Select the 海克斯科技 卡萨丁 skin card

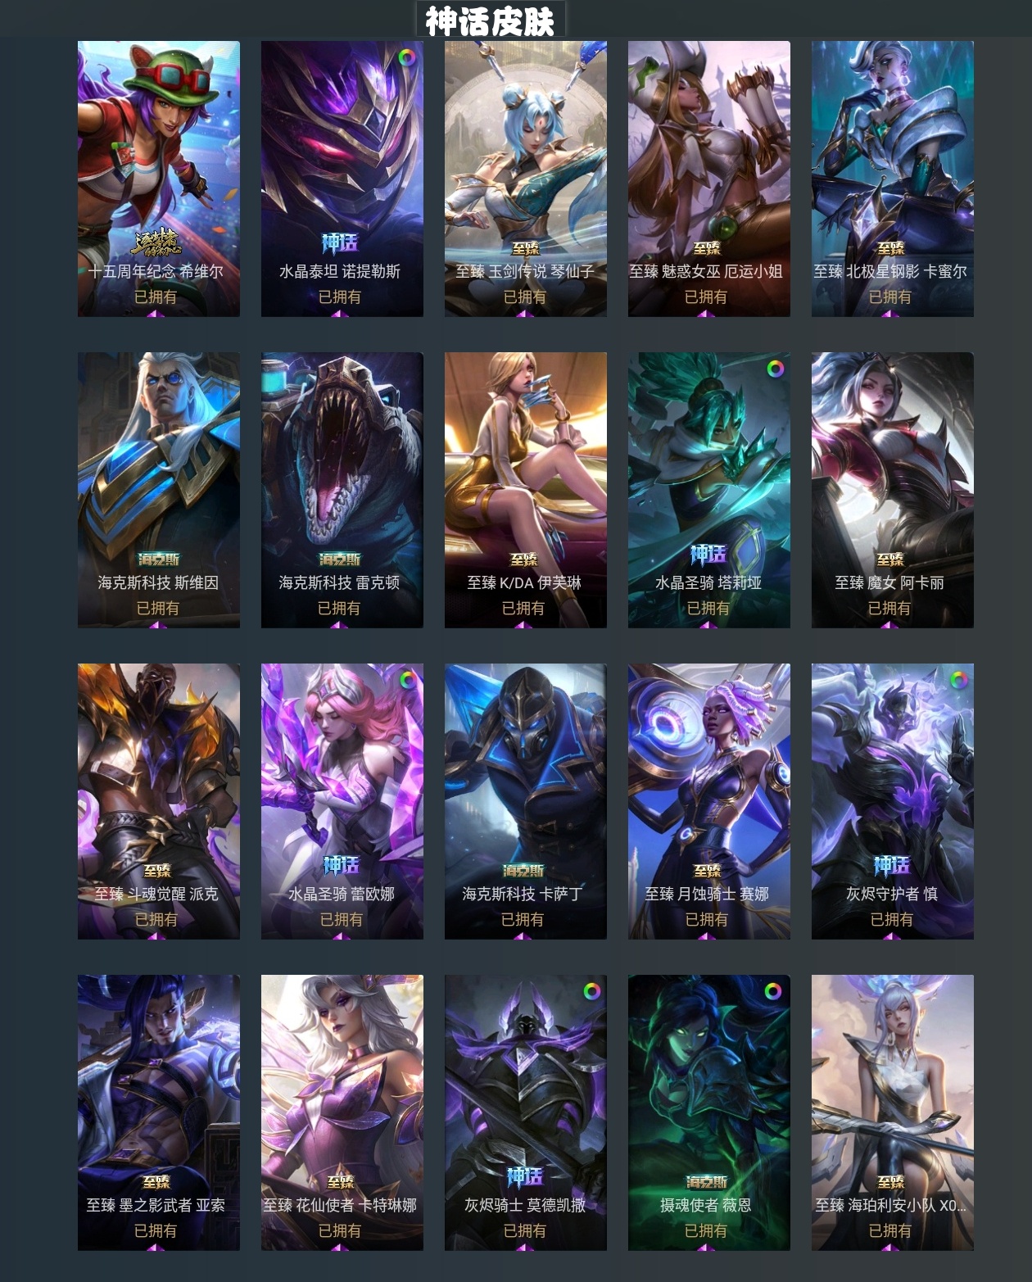pyautogui.click(x=526, y=801)
